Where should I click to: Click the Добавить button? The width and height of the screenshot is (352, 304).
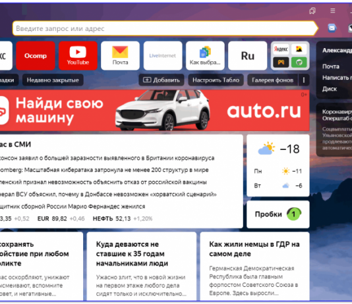pos(161,80)
